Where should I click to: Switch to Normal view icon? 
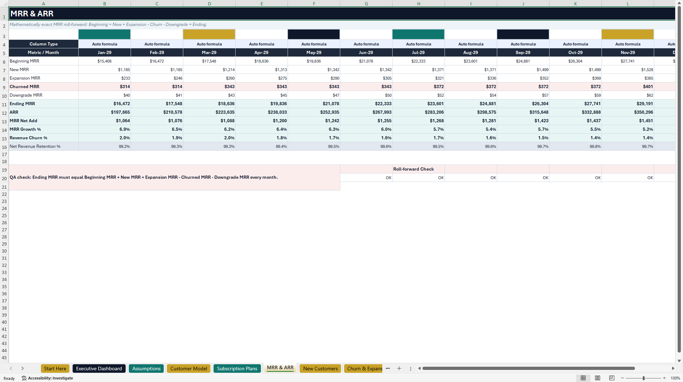(583, 378)
